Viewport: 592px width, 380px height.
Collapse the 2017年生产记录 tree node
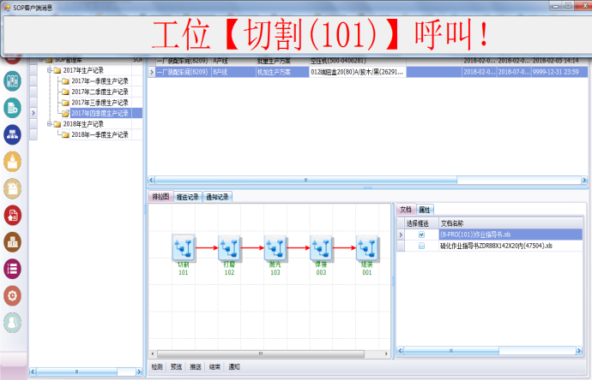(x=50, y=70)
